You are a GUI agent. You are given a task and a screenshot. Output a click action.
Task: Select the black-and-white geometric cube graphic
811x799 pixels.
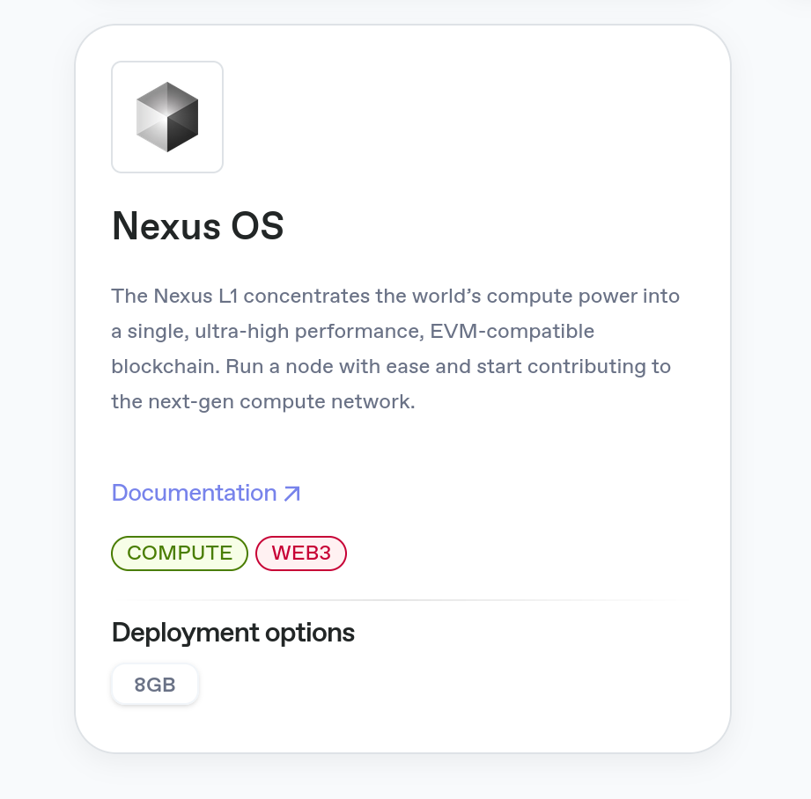167,116
